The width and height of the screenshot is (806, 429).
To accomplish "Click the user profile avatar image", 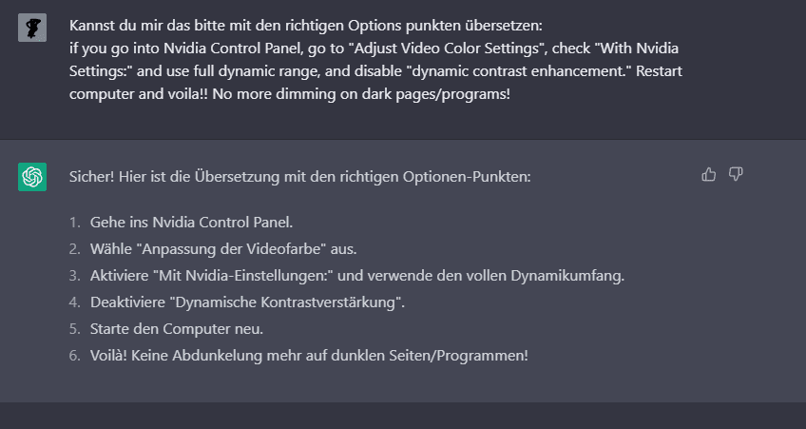I will pos(32,28).
